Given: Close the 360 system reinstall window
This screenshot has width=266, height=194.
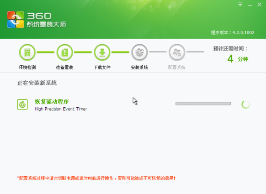Looking at the screenshot, I should pyautogui.click(x=259, y=4).
